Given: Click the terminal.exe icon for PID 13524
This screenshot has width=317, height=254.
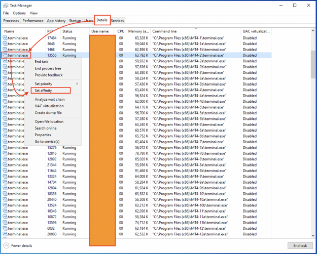Looking at the screenshot, I should point(5,205).
